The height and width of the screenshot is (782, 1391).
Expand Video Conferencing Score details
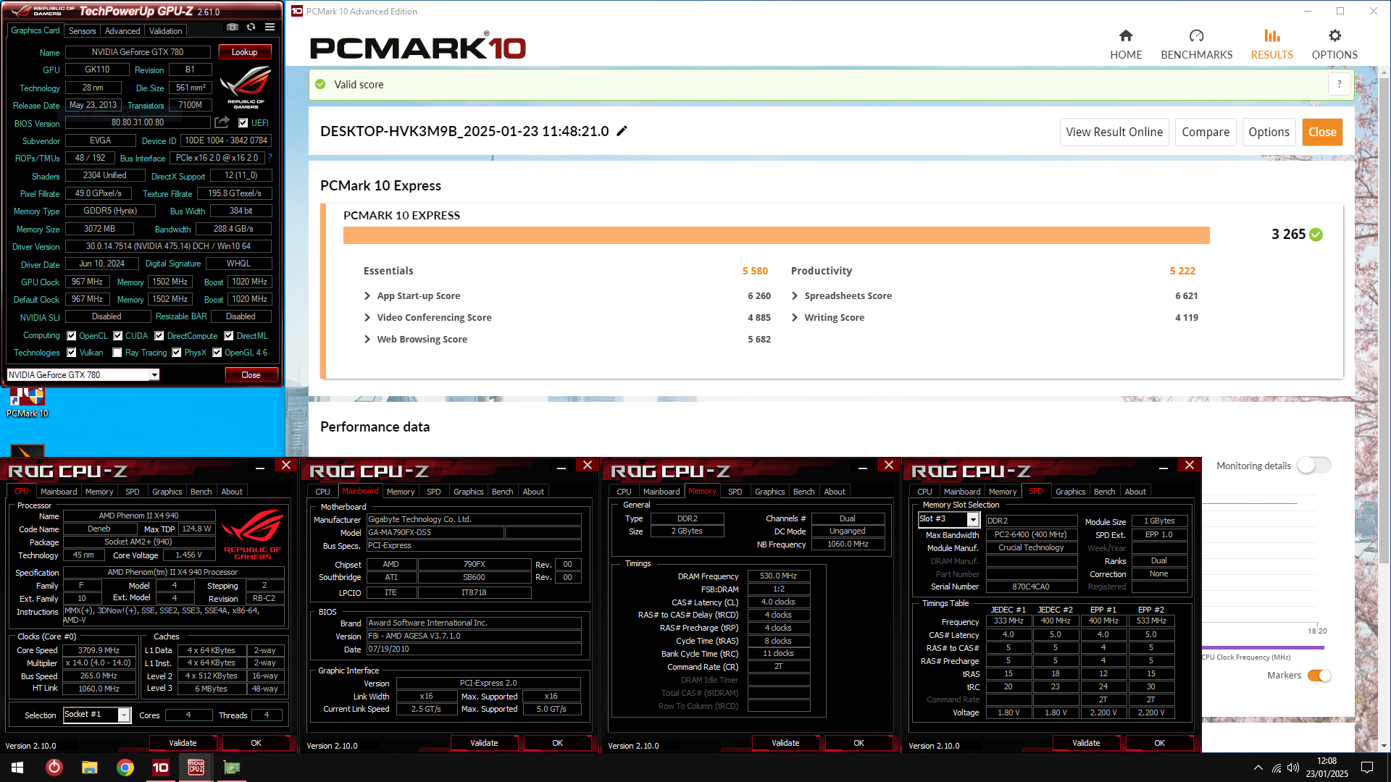pos(367,317)
